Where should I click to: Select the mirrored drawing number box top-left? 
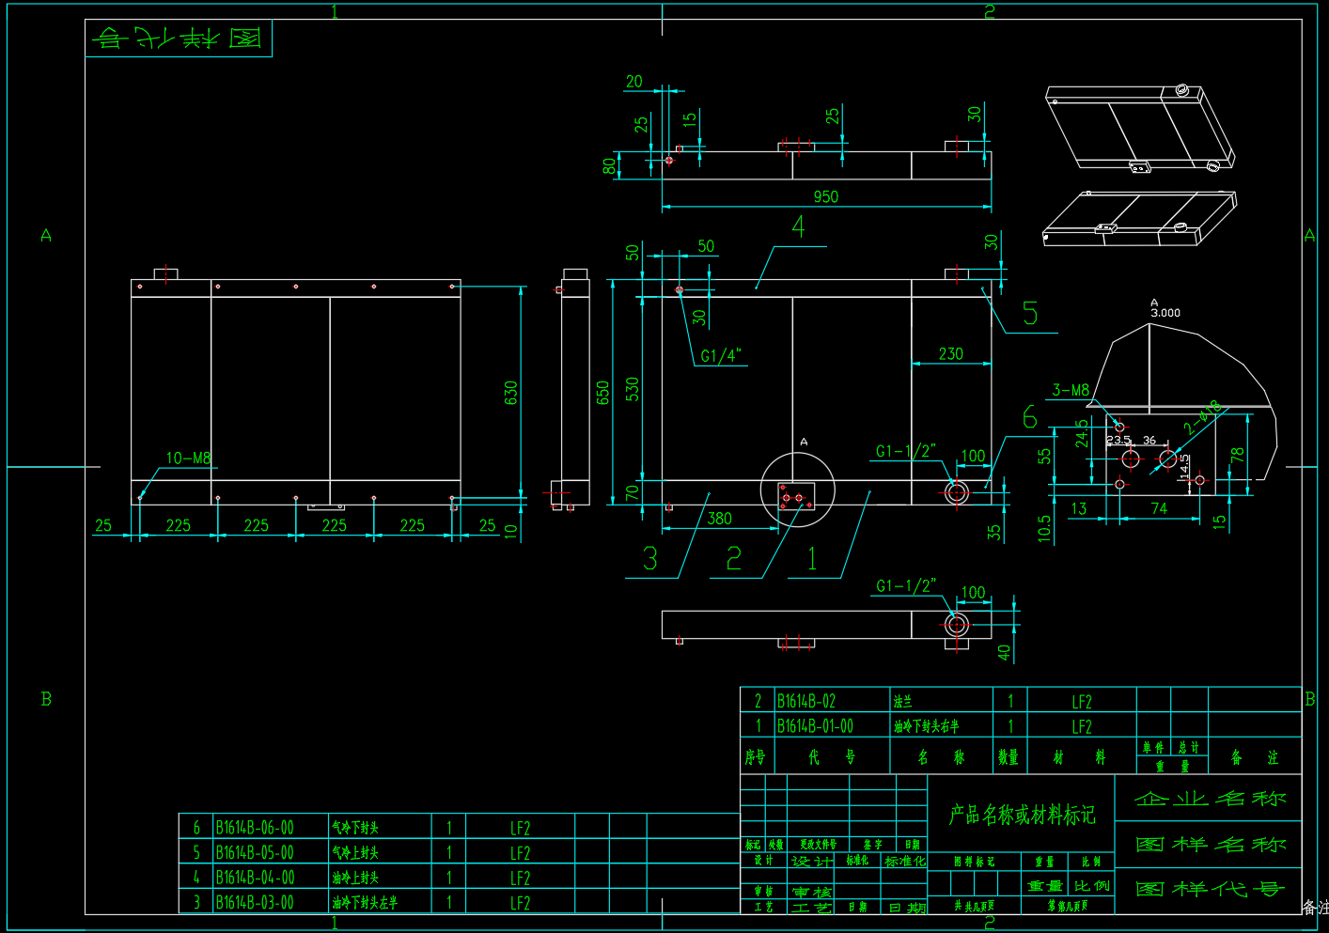click(179, 39)
